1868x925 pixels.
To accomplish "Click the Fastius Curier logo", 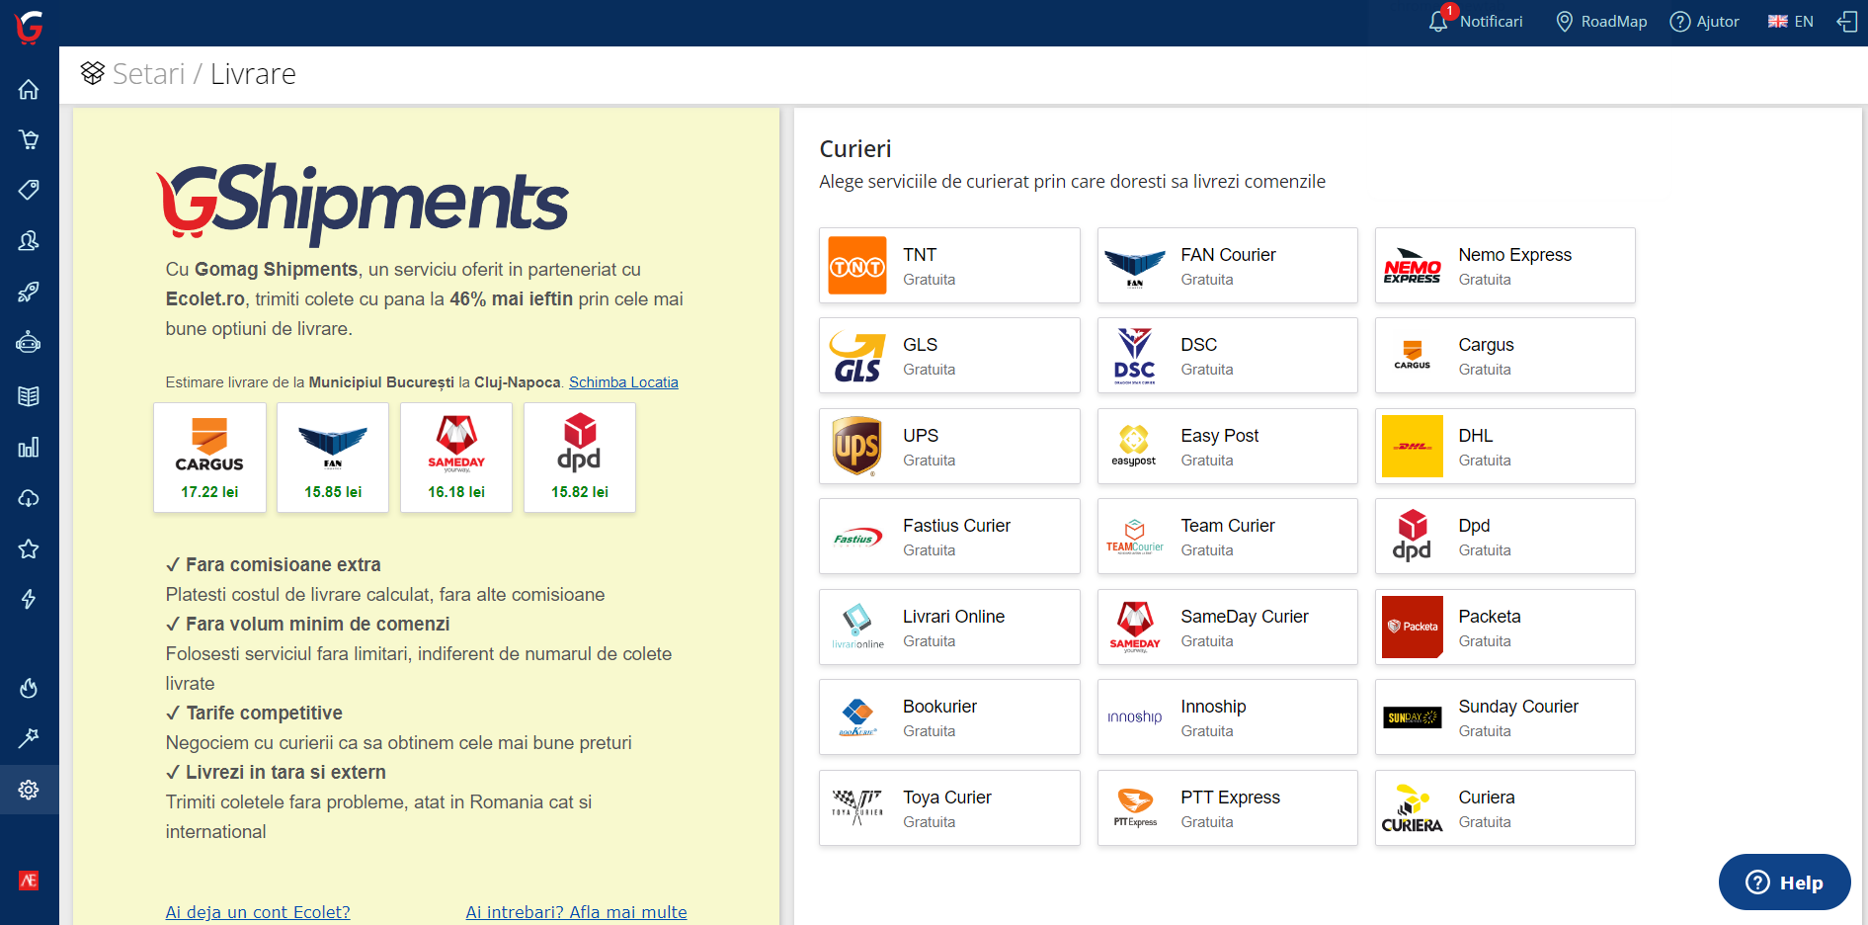I will tap(856, 537).
